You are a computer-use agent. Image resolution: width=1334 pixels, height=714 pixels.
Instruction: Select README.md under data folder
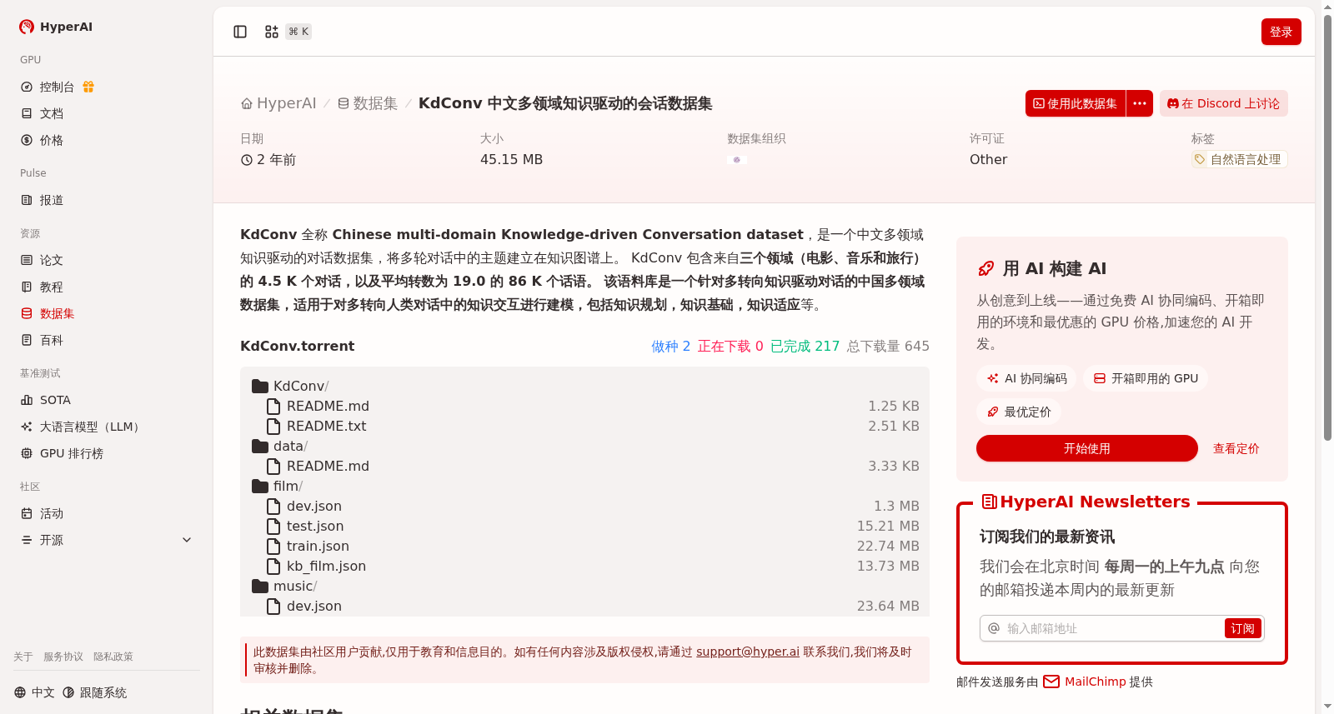click(x=328, y=466)
